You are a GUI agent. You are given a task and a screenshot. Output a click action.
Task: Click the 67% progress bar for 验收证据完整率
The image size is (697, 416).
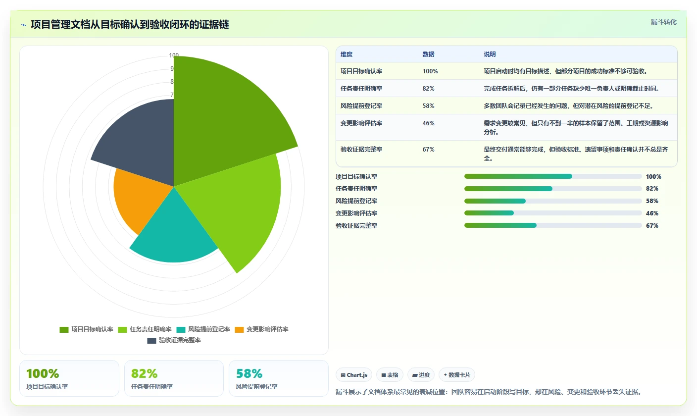(x=553, y=225)
